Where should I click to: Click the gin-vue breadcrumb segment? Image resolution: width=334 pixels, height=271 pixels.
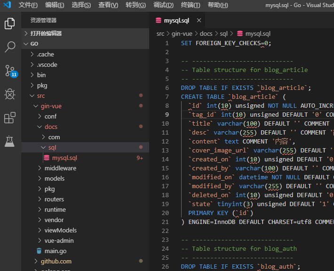pyautogui.click(x=182, y=33)
